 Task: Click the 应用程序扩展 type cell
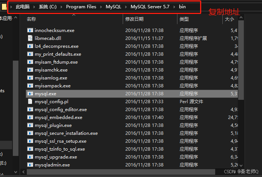[193, 38]
